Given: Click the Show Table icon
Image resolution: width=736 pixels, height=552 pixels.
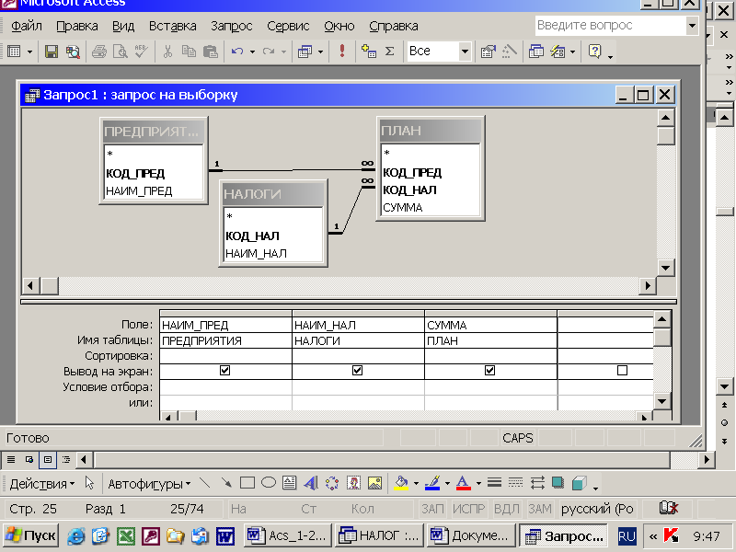Looking at the screenshot, I should point(369,52).
